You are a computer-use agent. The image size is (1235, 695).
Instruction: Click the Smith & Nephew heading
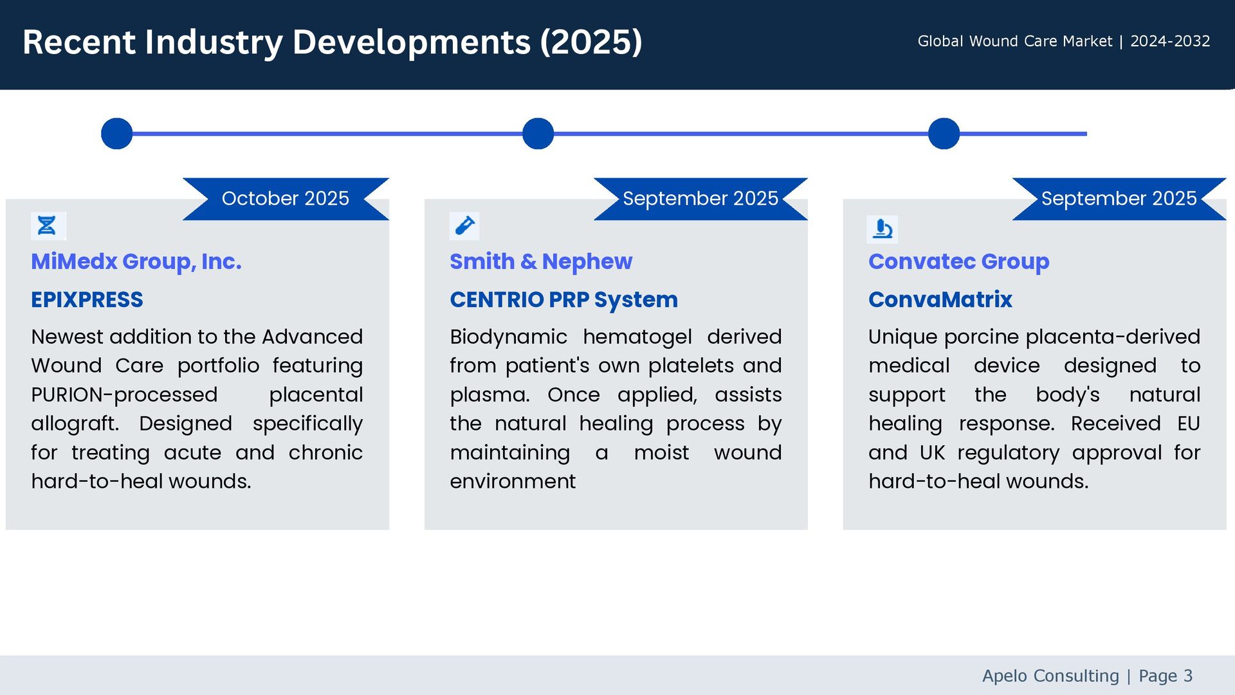[541, 262]
